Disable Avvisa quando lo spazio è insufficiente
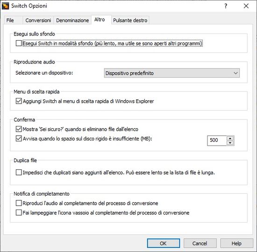 click(19, 139)
